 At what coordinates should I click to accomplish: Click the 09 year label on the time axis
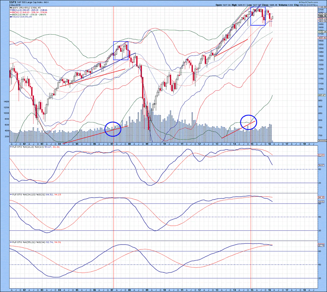pos(147,144)
